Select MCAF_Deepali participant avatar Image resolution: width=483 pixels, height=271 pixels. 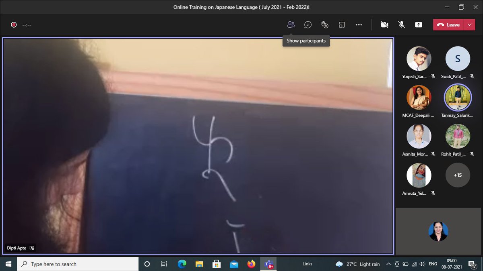419,98
